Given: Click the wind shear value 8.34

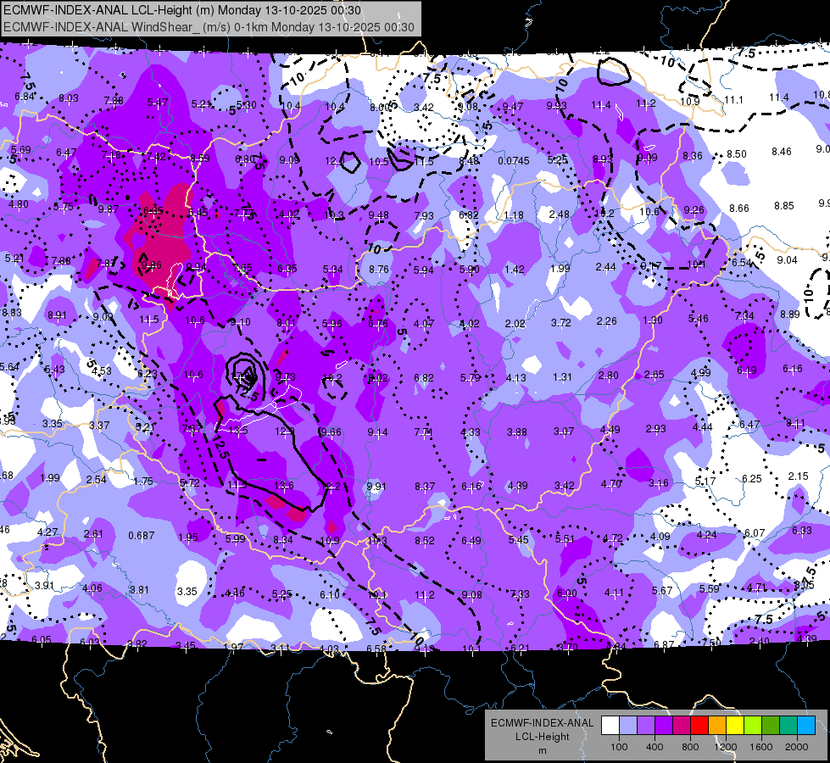Looking at the screenshot, I should point(283,540).
